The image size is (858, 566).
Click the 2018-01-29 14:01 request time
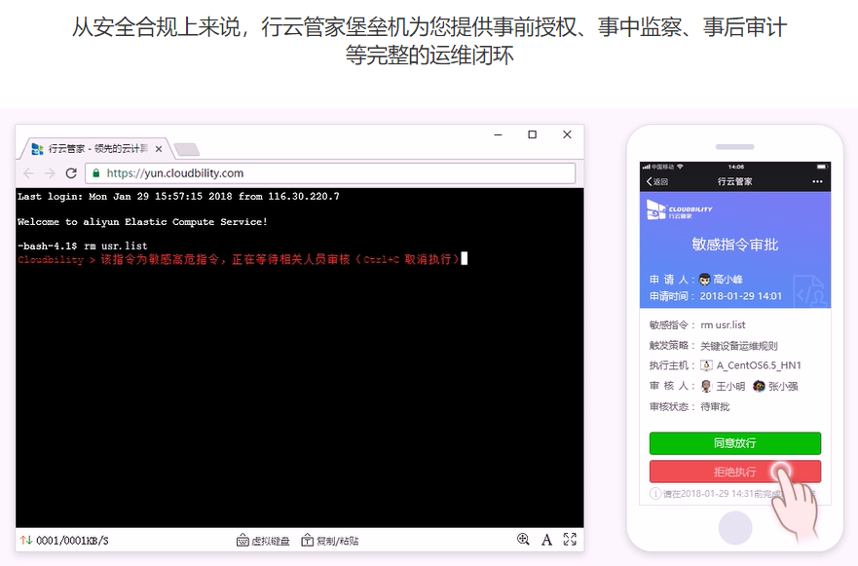[741, 296]
